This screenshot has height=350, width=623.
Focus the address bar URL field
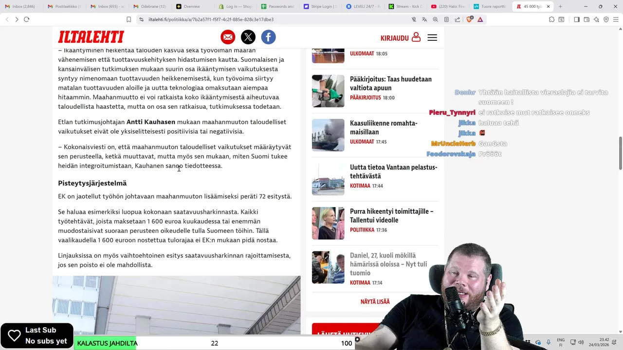211,19
